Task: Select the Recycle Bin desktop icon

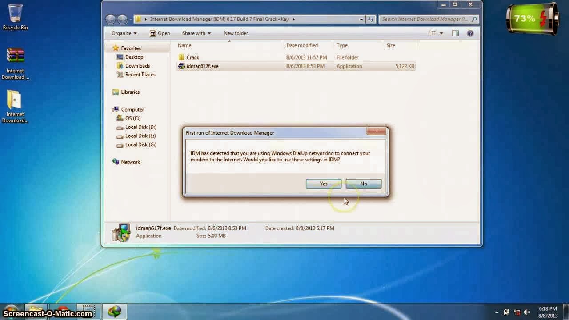Action: coord(15,17)
